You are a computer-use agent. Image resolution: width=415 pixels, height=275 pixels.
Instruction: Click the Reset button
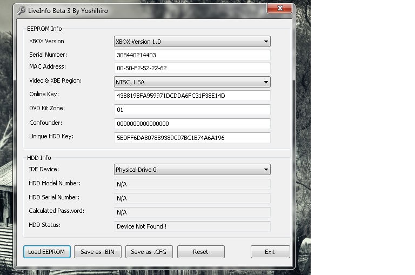click(201, 252)
